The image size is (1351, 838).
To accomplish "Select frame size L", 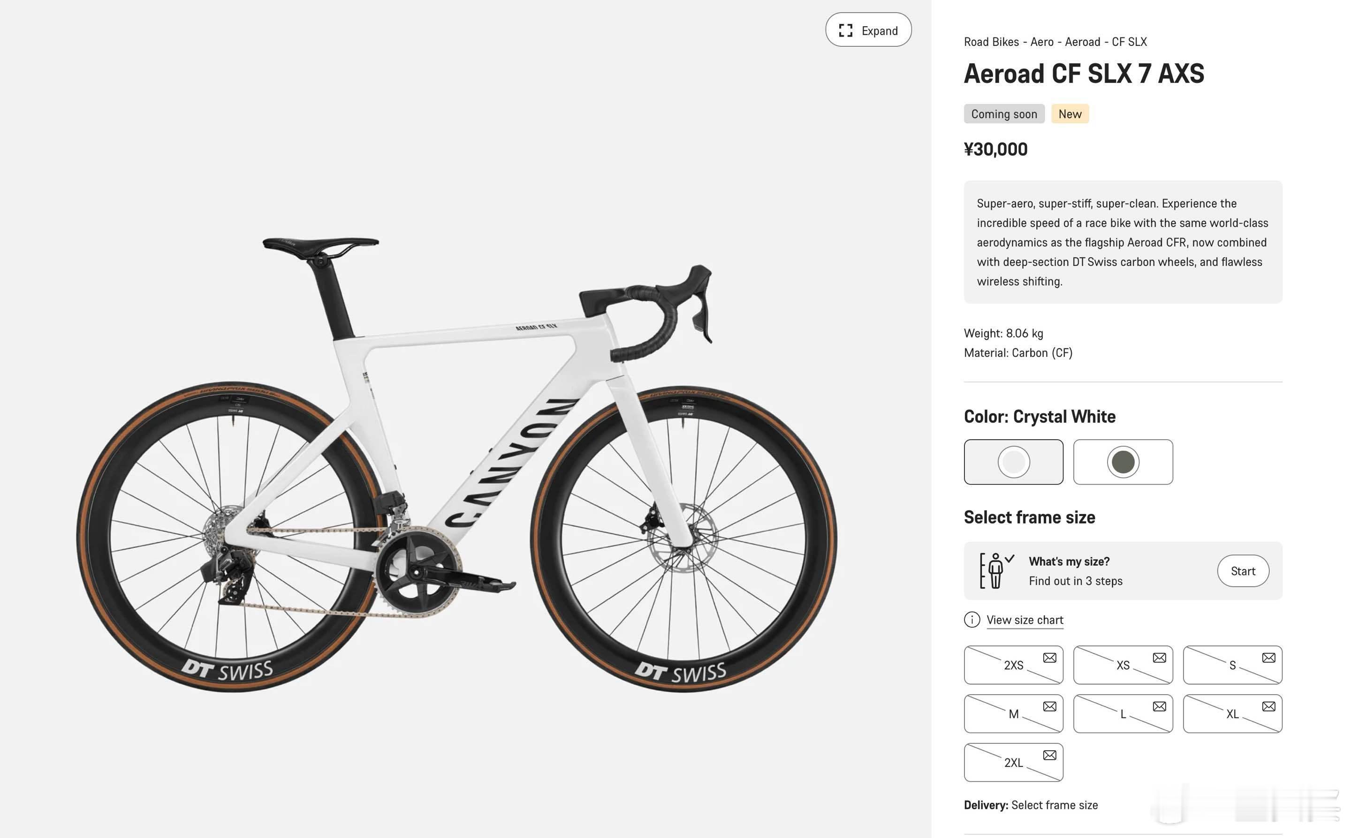I will click(1123, 714).
